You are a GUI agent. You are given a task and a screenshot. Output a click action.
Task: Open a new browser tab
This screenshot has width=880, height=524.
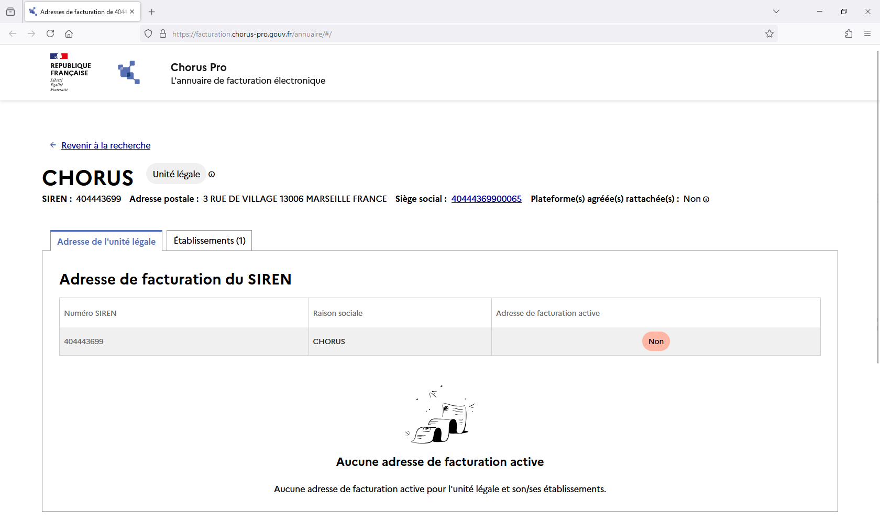(152, 12)
